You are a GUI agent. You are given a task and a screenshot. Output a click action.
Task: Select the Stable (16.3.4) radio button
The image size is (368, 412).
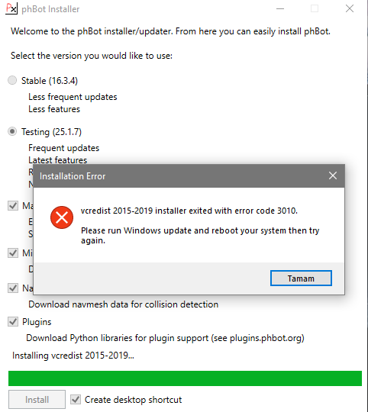coord(12,80)
